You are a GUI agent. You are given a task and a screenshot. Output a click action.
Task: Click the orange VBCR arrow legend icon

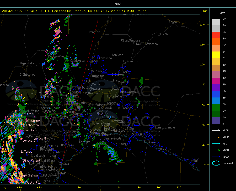click(216, 137)
